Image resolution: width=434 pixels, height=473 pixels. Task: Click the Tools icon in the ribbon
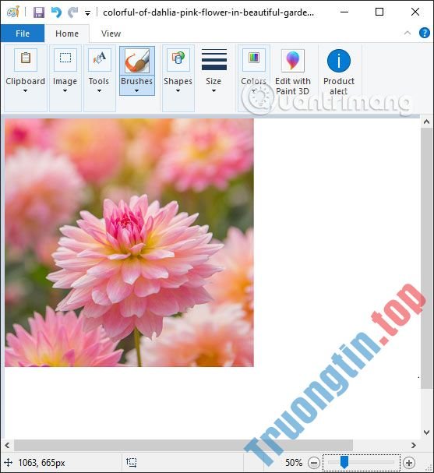[99, 59]
